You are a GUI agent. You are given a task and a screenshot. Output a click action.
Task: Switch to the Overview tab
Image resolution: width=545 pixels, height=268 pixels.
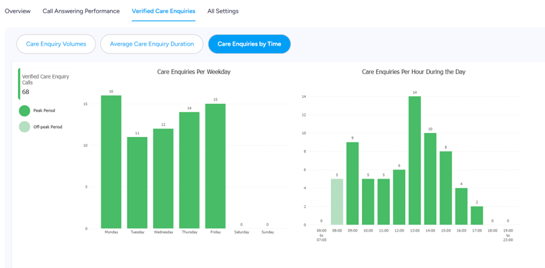[18, 11]
